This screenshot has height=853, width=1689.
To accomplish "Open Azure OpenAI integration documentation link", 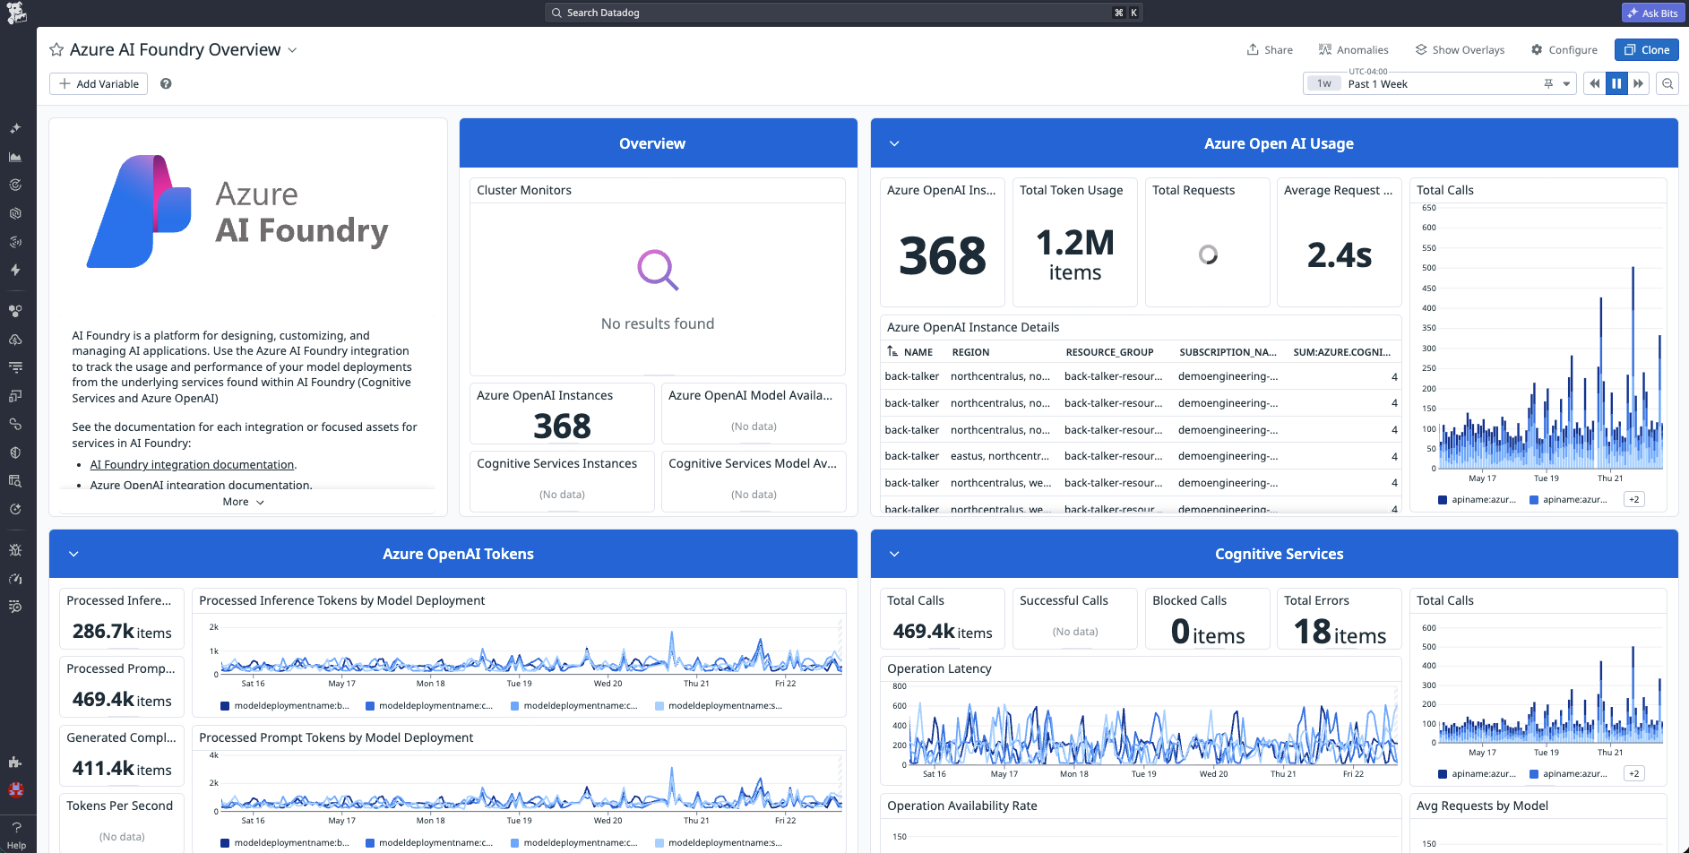I will [x=201, y=485].
